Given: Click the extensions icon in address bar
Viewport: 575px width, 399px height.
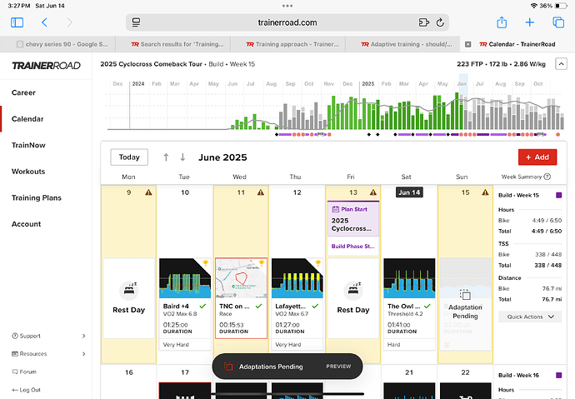Looking at the screenshot, I should [x=424, y=22].
